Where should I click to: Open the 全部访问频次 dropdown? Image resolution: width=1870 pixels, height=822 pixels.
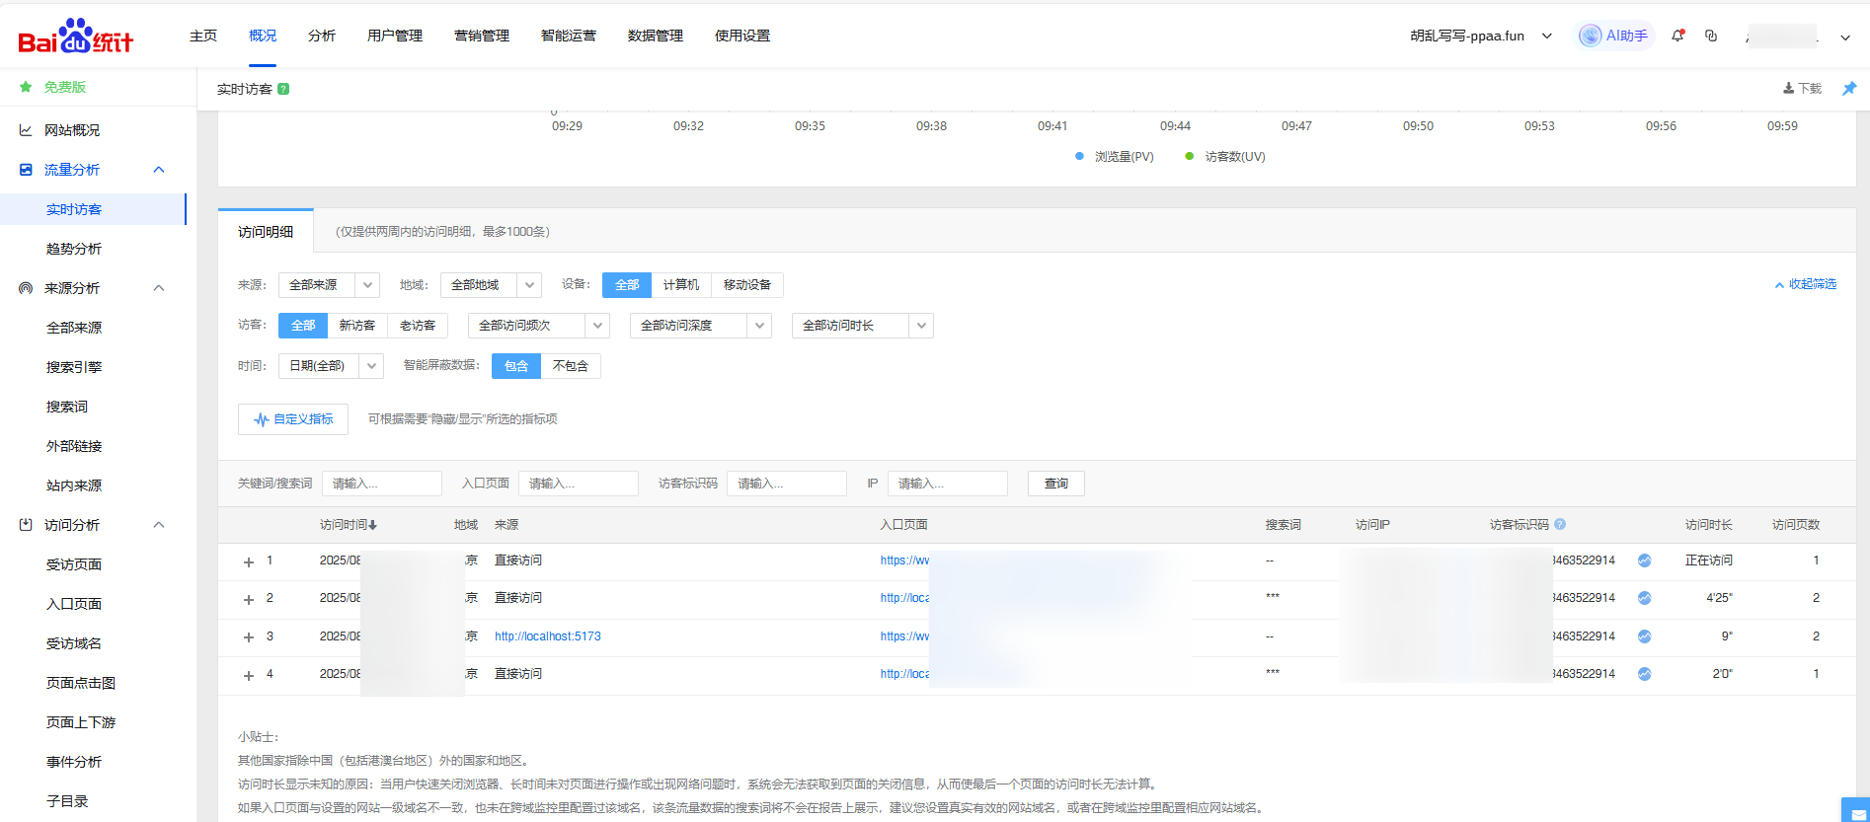pos(539,326)
